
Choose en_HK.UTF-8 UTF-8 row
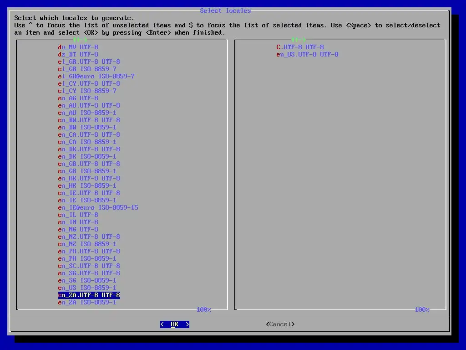pyautogui.click(x=89, y=178)
